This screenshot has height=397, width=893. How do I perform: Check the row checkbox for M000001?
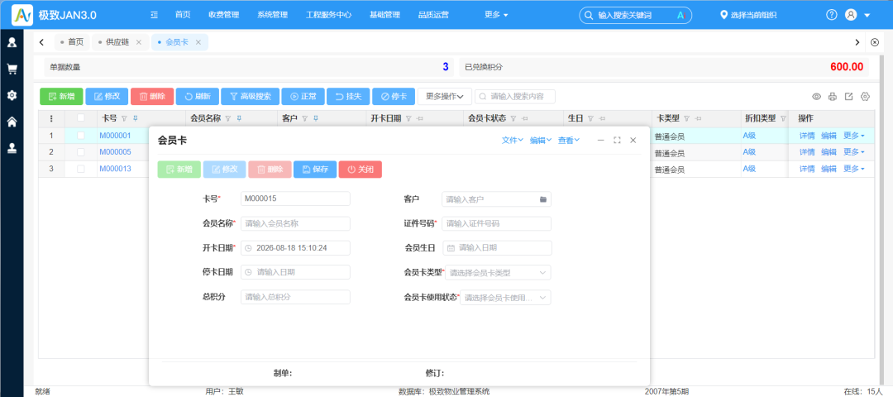[81, 136]
